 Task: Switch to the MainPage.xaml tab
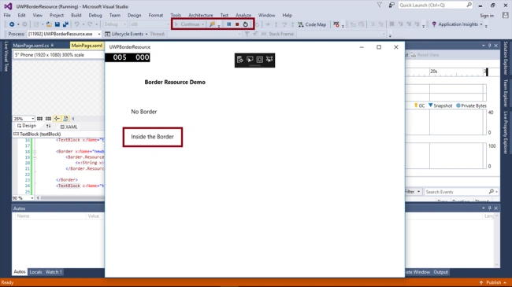(x=87, y=46)
